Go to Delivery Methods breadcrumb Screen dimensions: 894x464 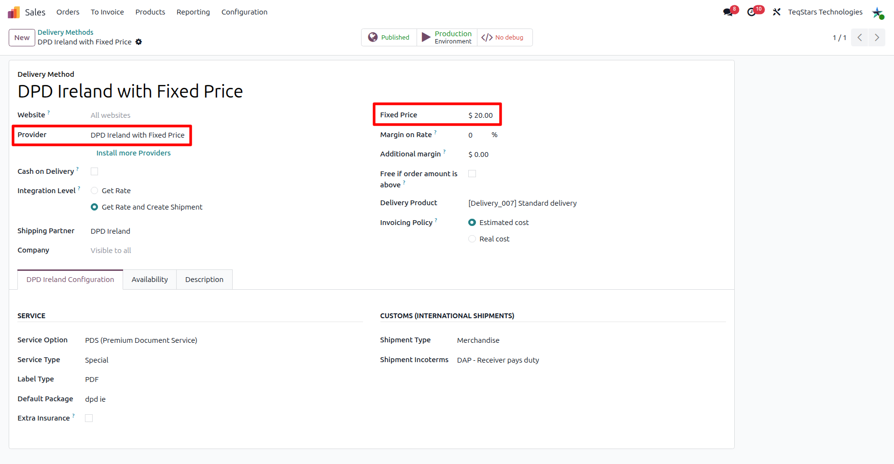tap(66, 32)
